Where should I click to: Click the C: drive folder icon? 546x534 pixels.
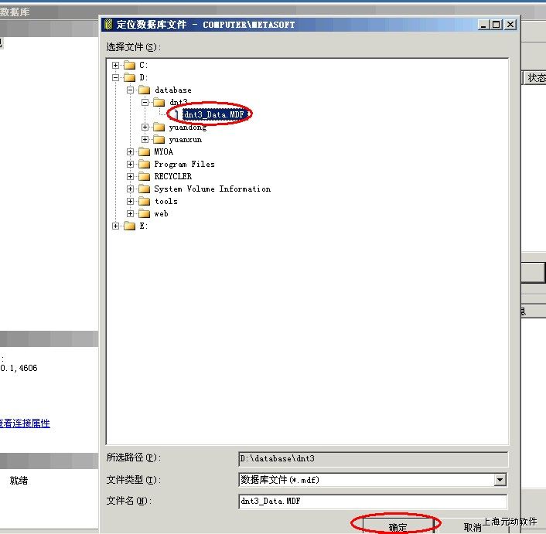coord(129,66)
